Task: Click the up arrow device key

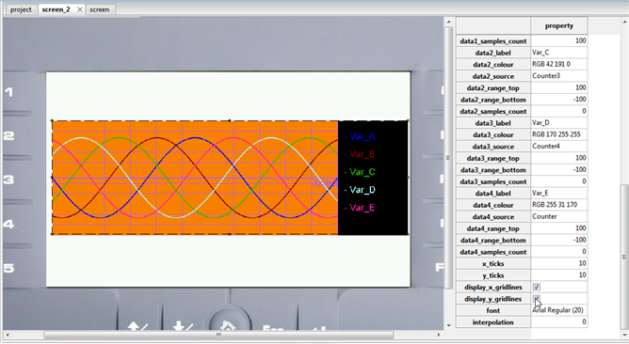Action: (137, 326)
